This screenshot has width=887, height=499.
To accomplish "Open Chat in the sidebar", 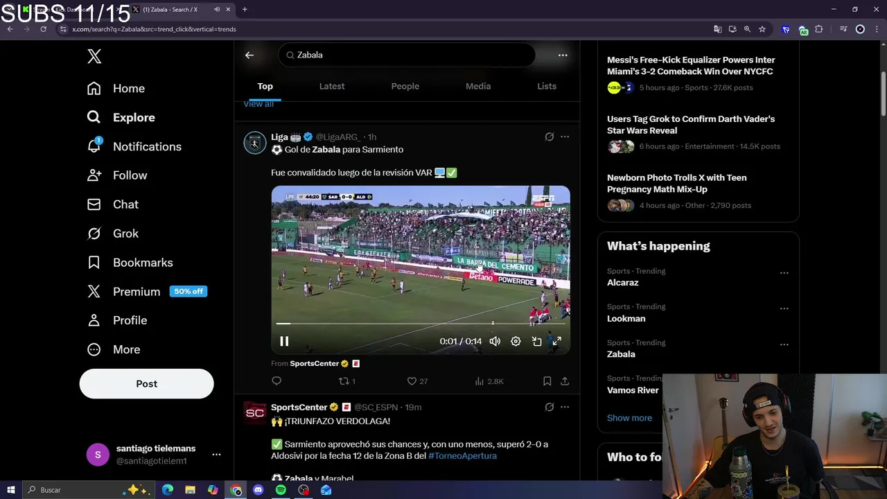I will (x=112, y=204).
